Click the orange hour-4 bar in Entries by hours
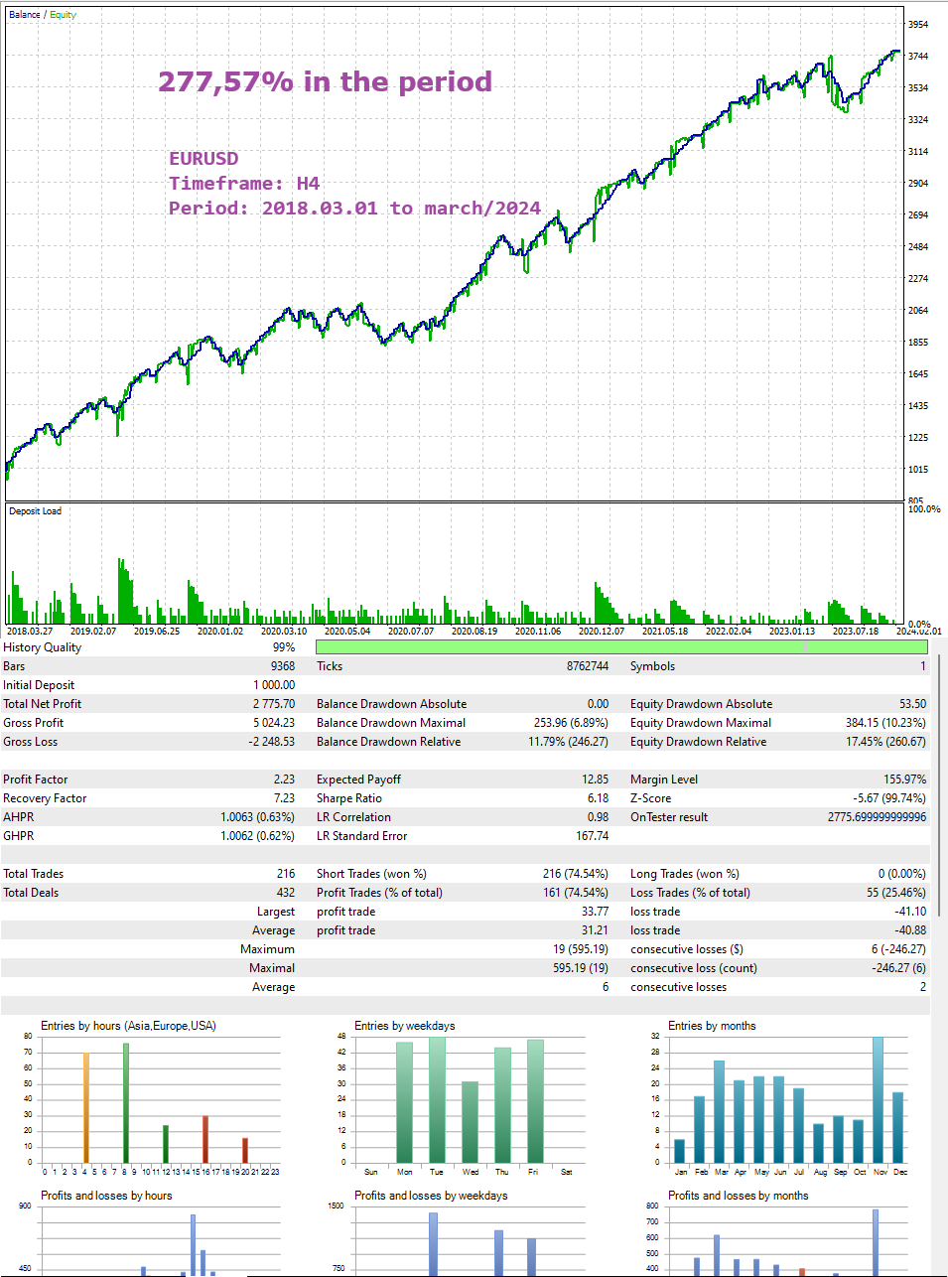948x1277 pixels. (x=85, y=1107)
